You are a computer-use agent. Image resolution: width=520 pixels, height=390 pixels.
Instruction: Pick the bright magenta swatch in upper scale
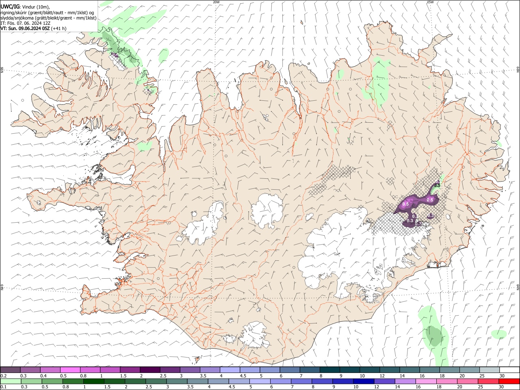(x=70, y=370)
